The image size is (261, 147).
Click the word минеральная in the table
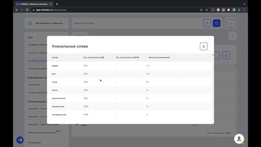[59, 115]
